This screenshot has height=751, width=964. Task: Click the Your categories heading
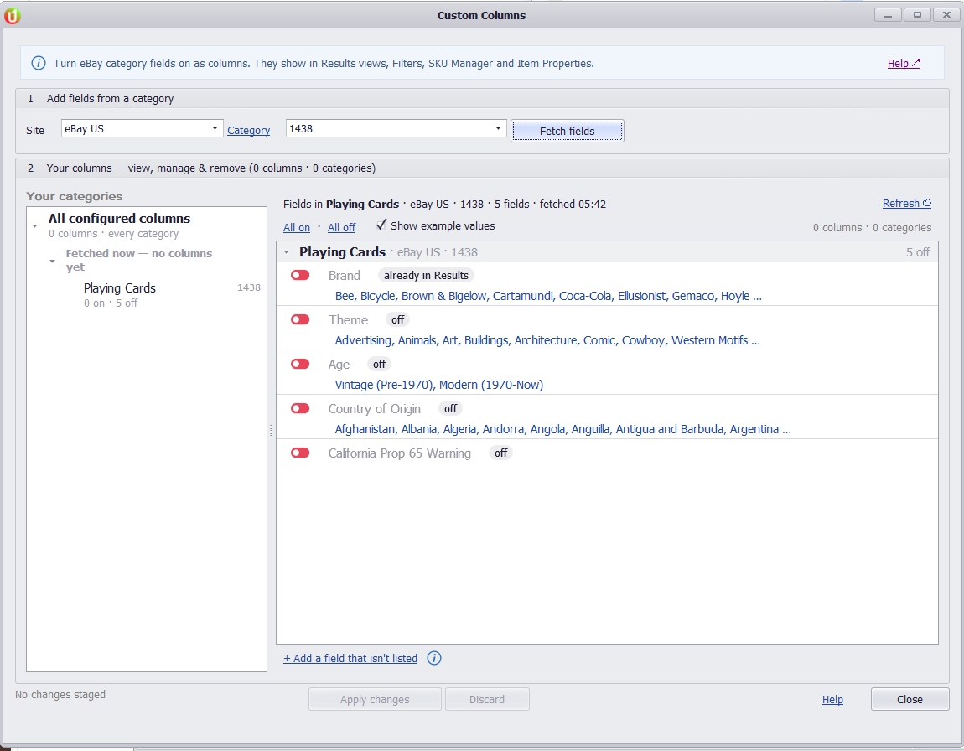point(75,196)
